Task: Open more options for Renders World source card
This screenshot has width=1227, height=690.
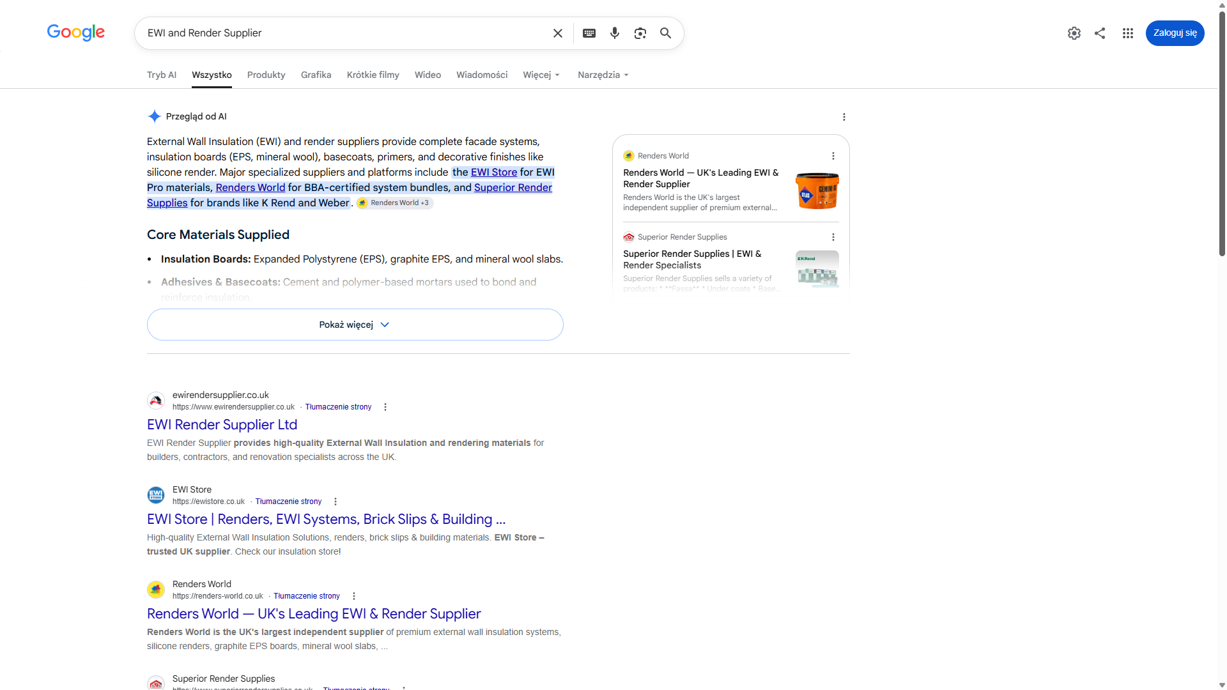Action: (833, 156)
